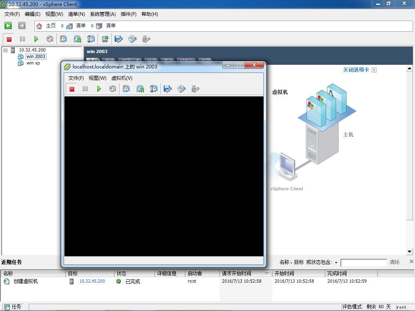Click CD/DVD connect icon in main toolbar
Viewport: 415px width, 311px height.
pos(133,39)
